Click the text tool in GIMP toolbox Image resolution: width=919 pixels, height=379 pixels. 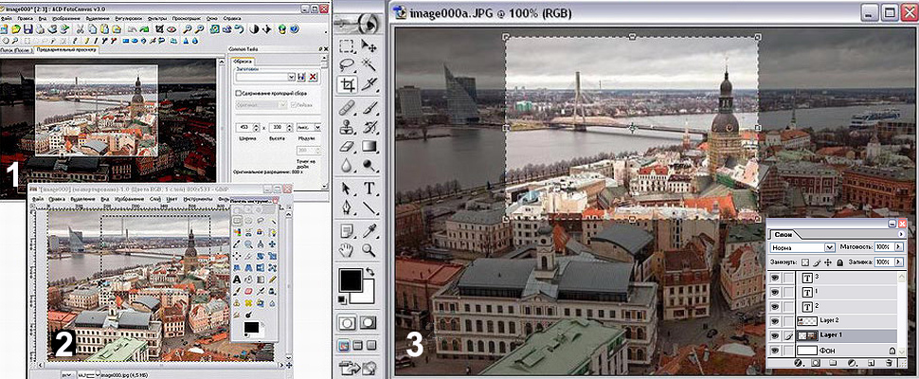tap(236, 279)
